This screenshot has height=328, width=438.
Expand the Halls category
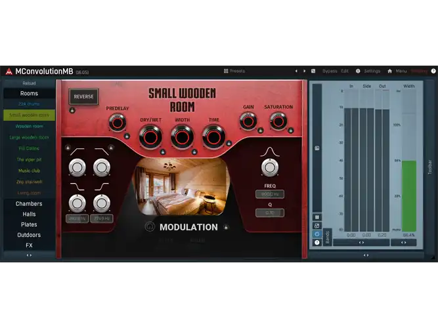[x=29, y=214]
